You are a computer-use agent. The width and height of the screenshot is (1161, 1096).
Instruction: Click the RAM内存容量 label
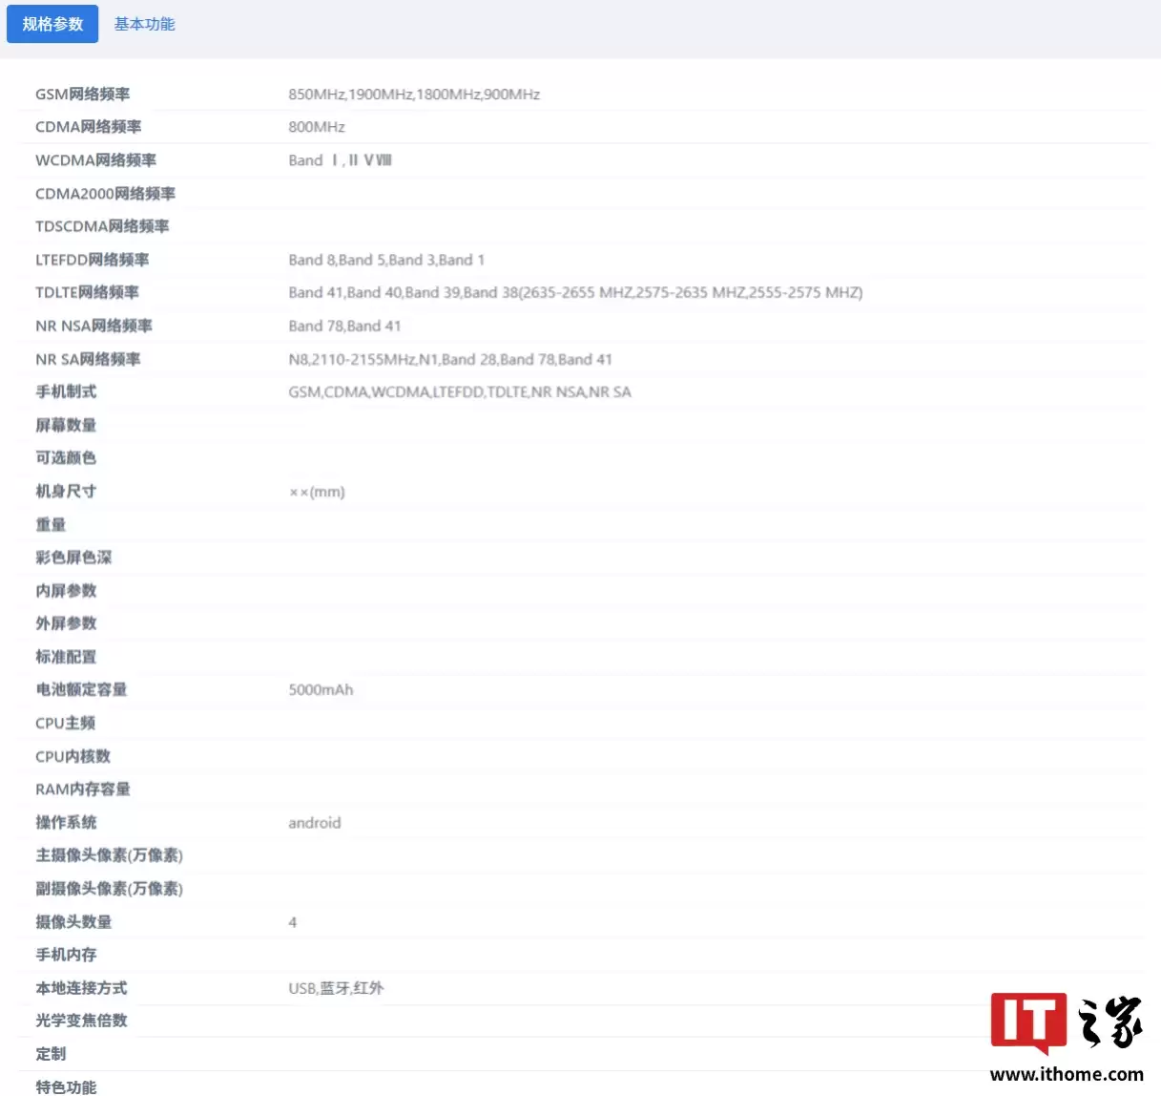(82, 789)
